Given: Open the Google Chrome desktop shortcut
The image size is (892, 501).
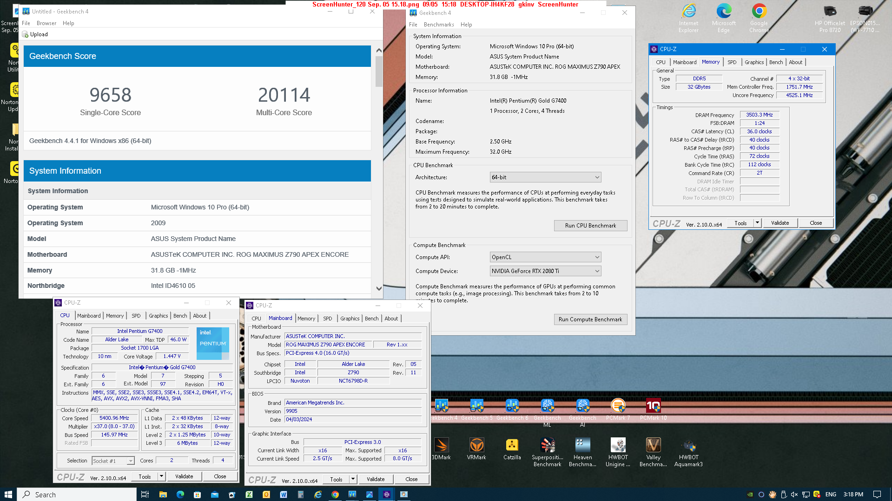Looking at the screenshot, I should point(759,19).
